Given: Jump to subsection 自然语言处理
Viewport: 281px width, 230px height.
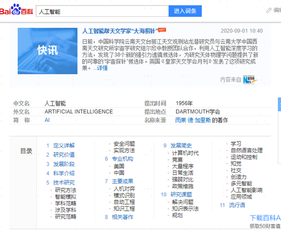Looking at the screenshot, I should pos(247,150).
